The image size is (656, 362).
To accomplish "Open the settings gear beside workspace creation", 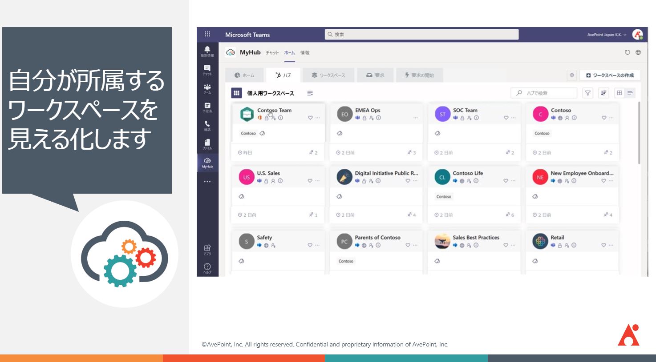I will (x=572, y=75).
